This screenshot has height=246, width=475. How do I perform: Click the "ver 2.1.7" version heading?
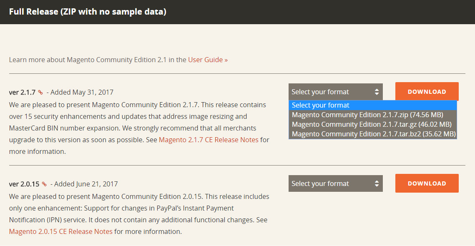point(22,92)
